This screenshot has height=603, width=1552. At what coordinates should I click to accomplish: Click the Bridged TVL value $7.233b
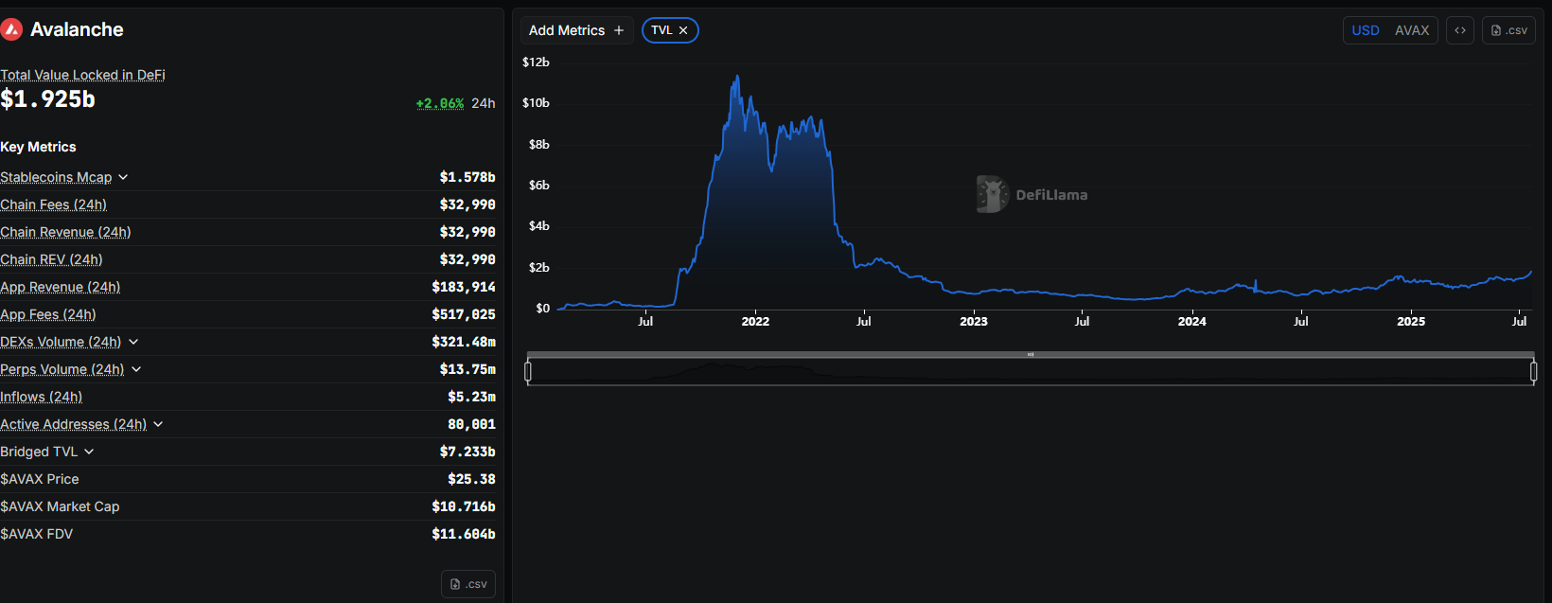click(467, 452)
